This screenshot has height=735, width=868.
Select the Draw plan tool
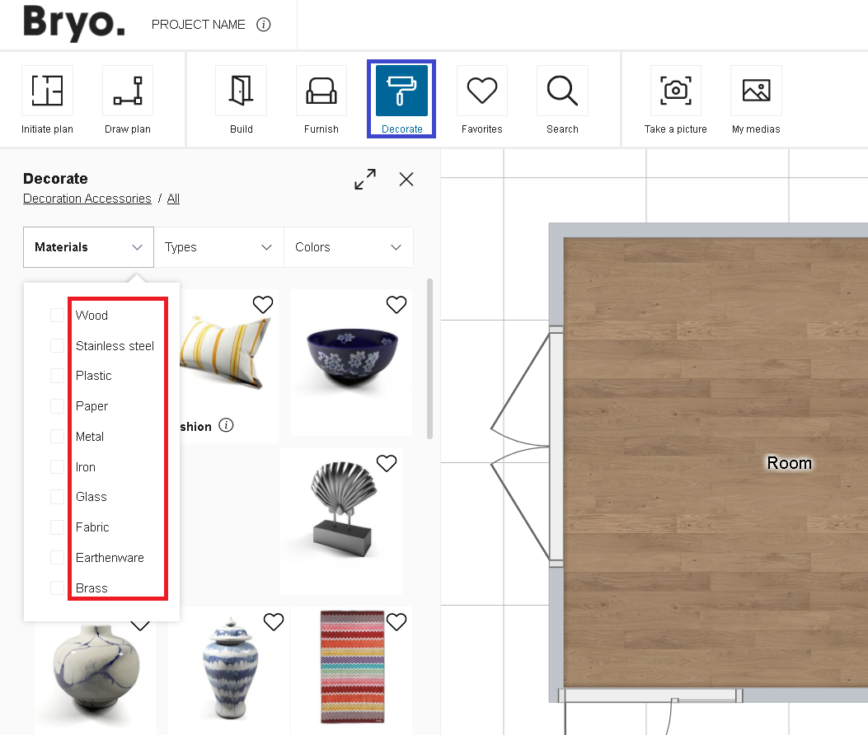127,98
